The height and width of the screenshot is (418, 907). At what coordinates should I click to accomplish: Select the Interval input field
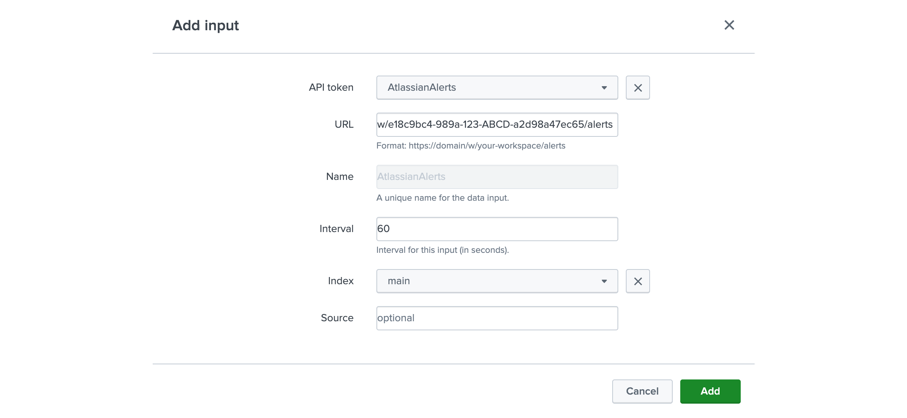click(496, 228)
